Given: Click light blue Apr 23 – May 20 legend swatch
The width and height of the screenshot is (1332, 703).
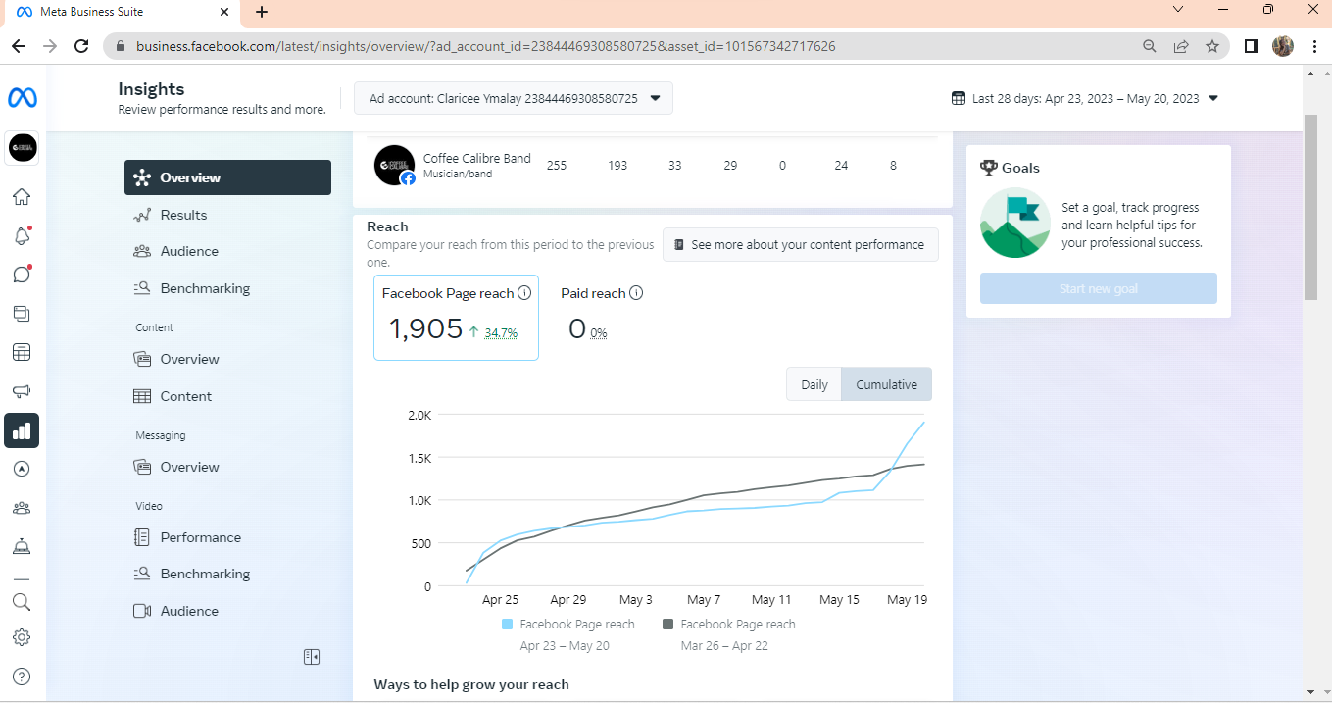Looking at the screenshot, I should pos(507,624).
